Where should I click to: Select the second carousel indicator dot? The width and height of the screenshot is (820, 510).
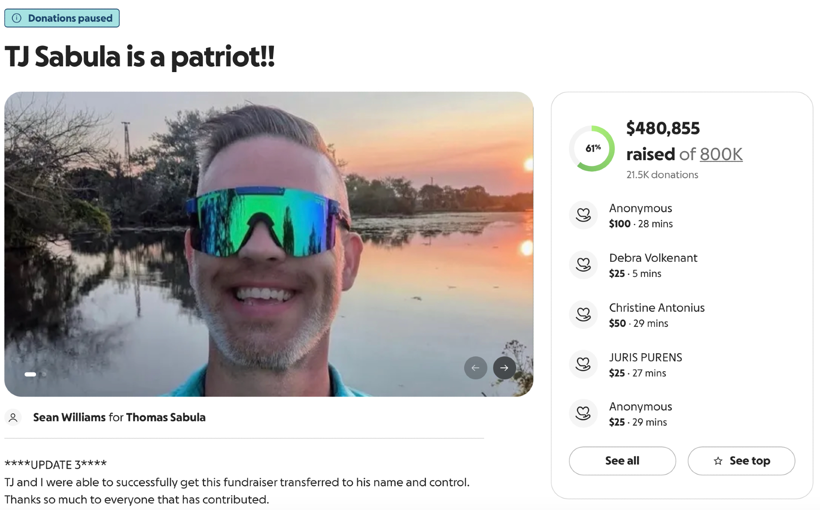(44, 374)
